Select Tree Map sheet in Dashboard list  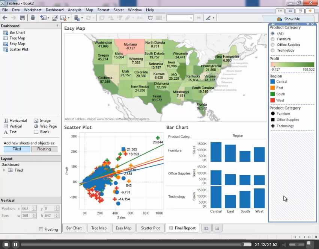pyautogui.click(x=17, y=38)
